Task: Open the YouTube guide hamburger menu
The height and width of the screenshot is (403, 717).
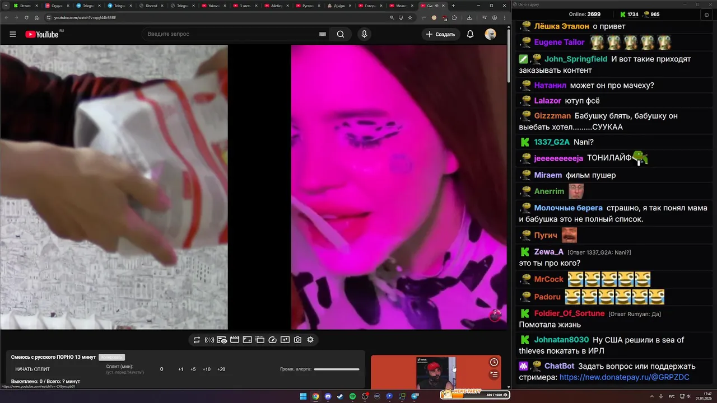Action: pyautogui.click(x=13, y=34)
